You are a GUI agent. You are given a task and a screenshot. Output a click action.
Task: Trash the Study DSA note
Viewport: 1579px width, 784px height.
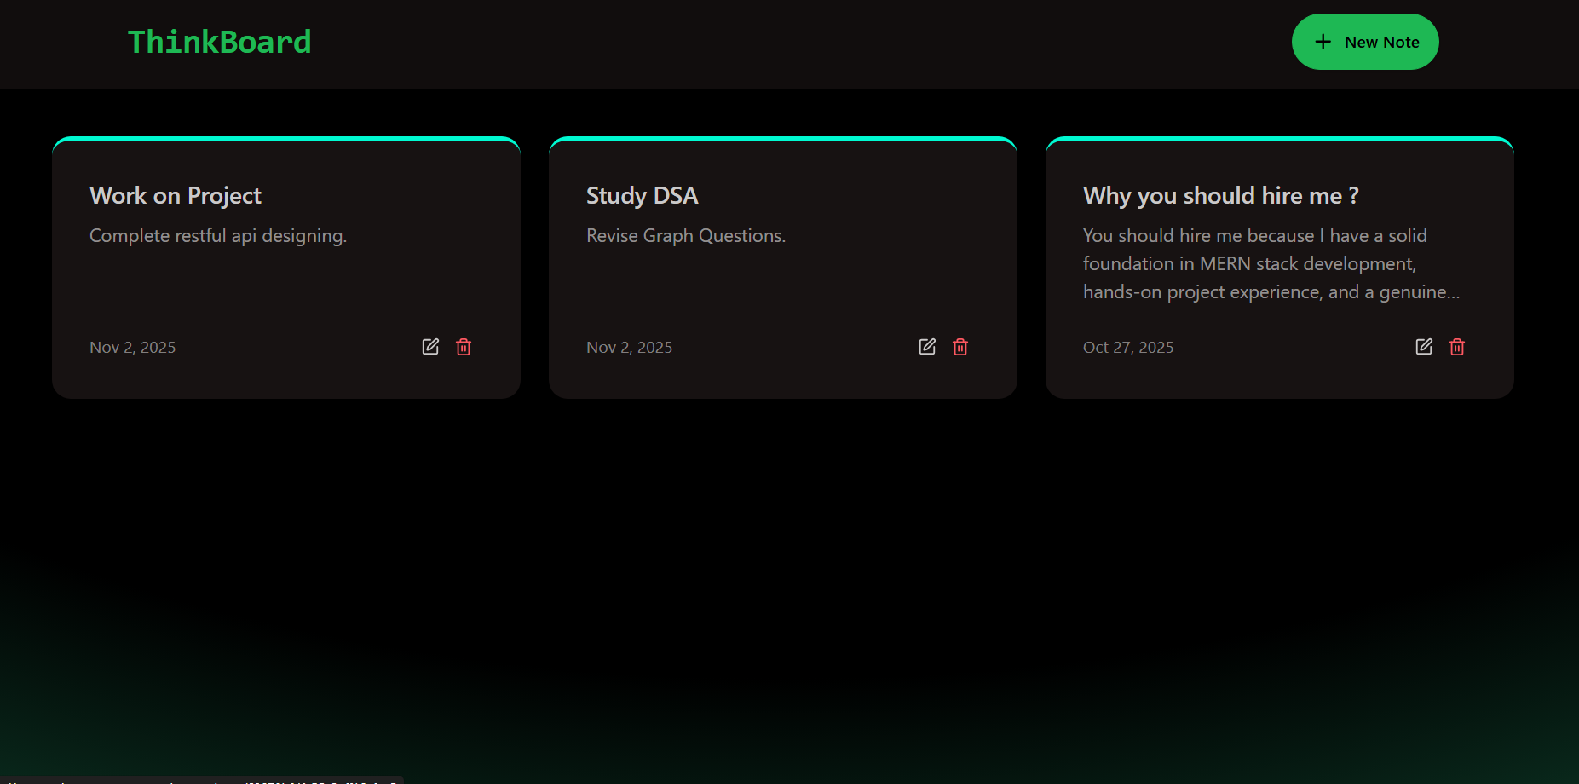coord(960,347)
